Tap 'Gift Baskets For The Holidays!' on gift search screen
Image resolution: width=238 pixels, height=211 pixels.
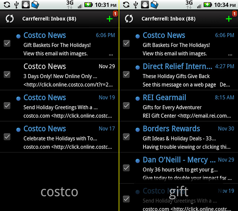[x=176, y=45]
